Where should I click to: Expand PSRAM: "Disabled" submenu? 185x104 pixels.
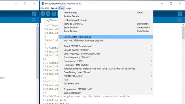106,76
